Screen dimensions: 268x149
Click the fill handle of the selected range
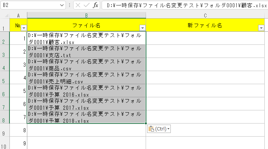click(x=146, y=123)
